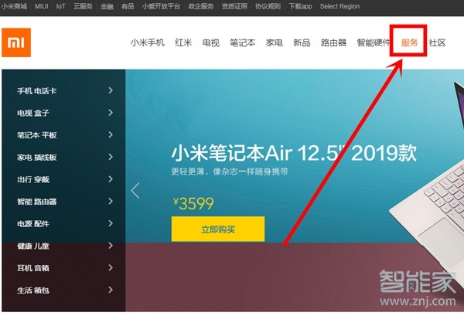
Task: Open the 服务 navigation menu item
Action: click(x=409, y=42)
